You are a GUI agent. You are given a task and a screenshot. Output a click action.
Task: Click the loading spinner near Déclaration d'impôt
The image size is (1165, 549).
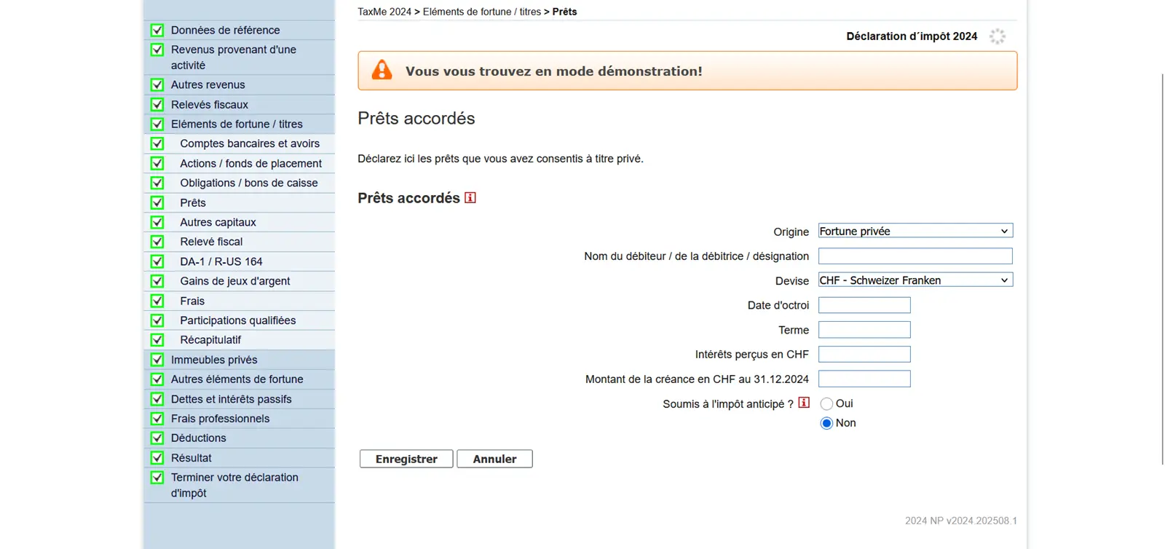click(x=997, y=36)
